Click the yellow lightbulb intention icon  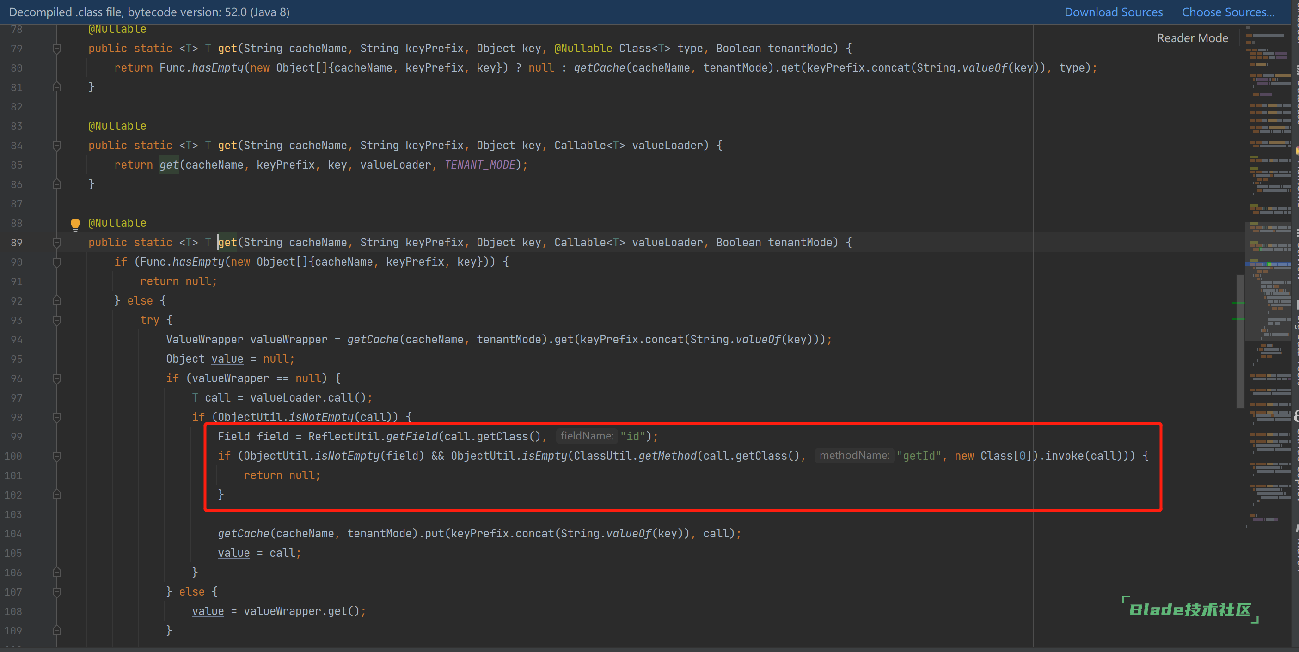(x=75, y=224)
